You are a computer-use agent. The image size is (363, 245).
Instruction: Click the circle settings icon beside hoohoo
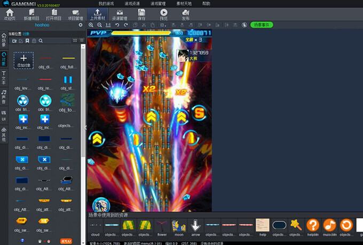click(81, 24)
